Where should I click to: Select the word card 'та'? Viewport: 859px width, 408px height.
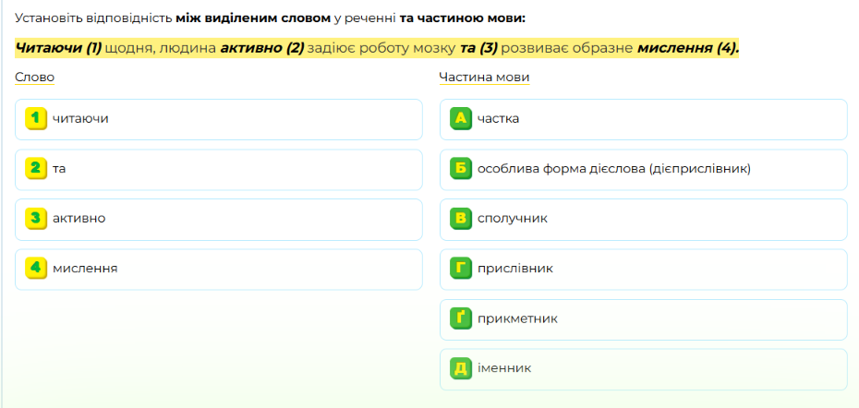219,170
